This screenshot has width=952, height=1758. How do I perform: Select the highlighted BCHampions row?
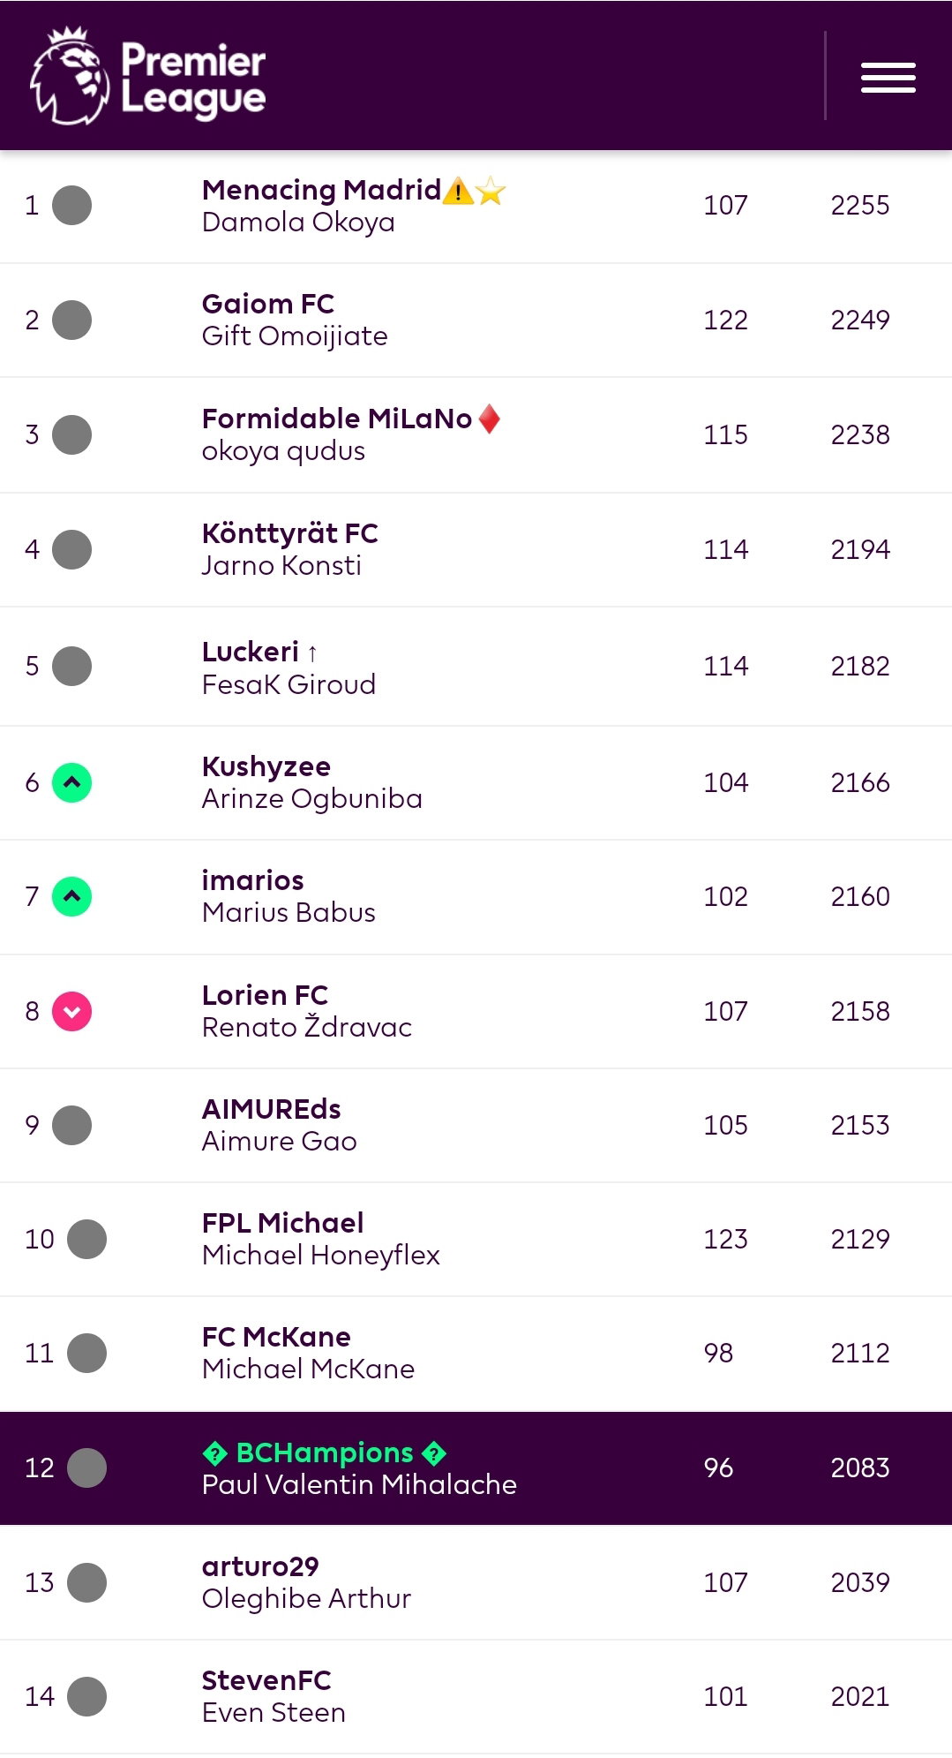point(476,1468)
